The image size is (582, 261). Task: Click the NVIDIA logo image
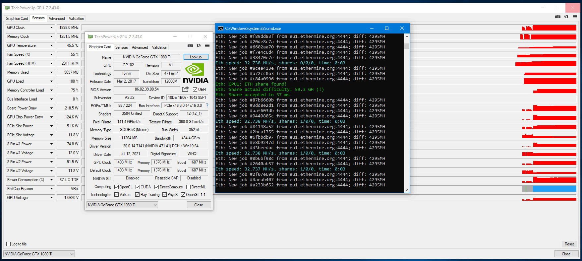point(196,73)
